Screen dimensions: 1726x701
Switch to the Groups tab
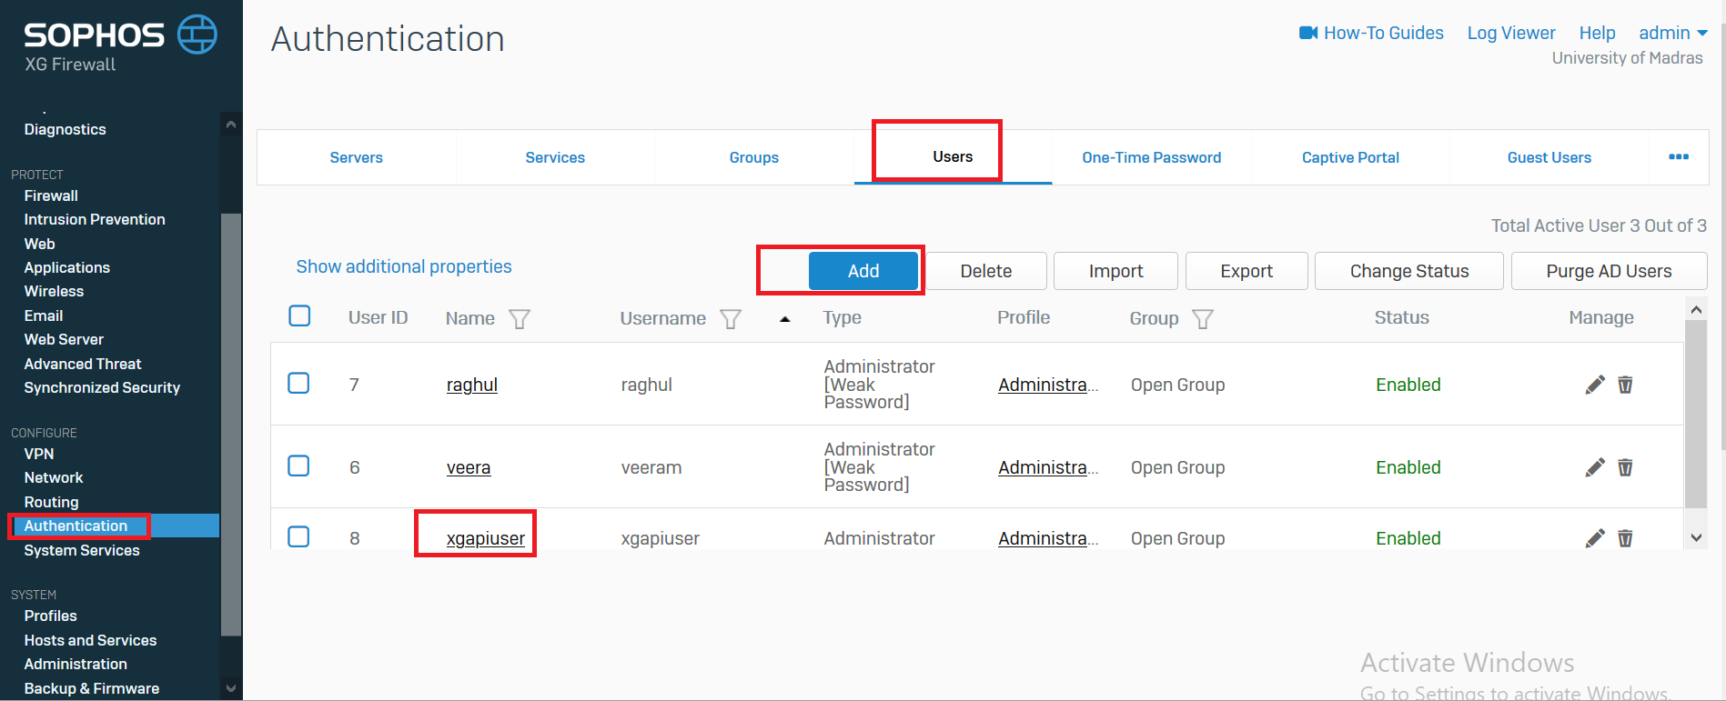(753, 157)
